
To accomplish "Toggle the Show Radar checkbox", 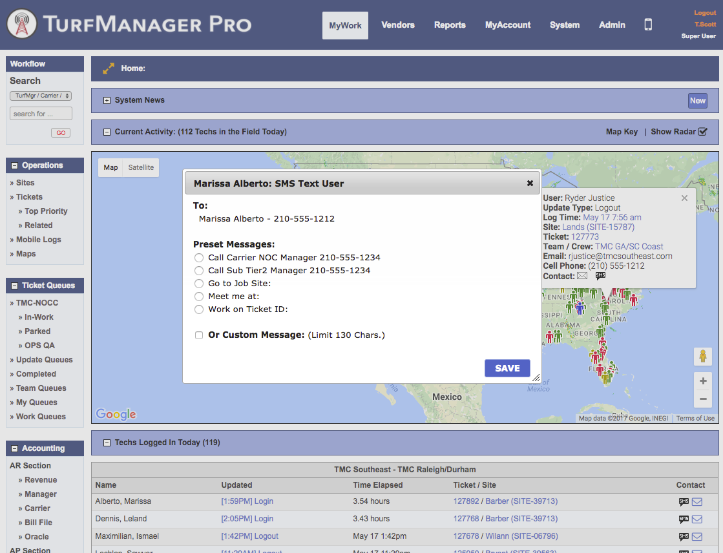I will (702, 131).
